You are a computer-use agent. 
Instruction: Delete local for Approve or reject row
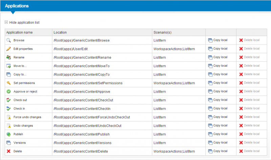(249, 91)
